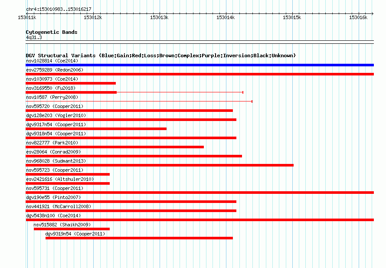Select the red bar under dgv9319n54

(139, 238)
